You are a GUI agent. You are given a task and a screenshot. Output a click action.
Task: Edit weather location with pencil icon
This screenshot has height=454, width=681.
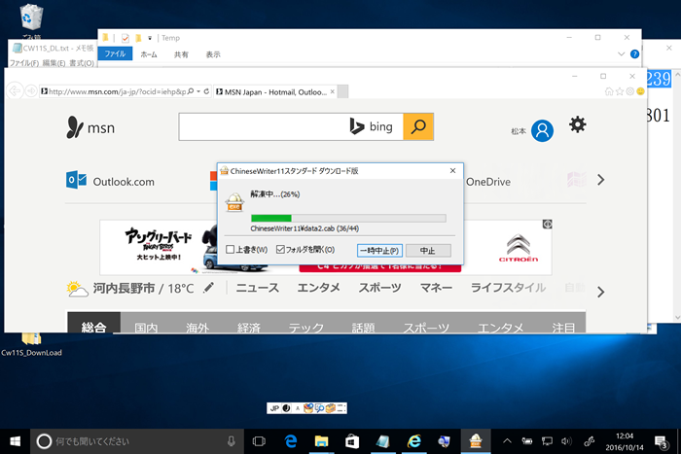coord(209,288)
